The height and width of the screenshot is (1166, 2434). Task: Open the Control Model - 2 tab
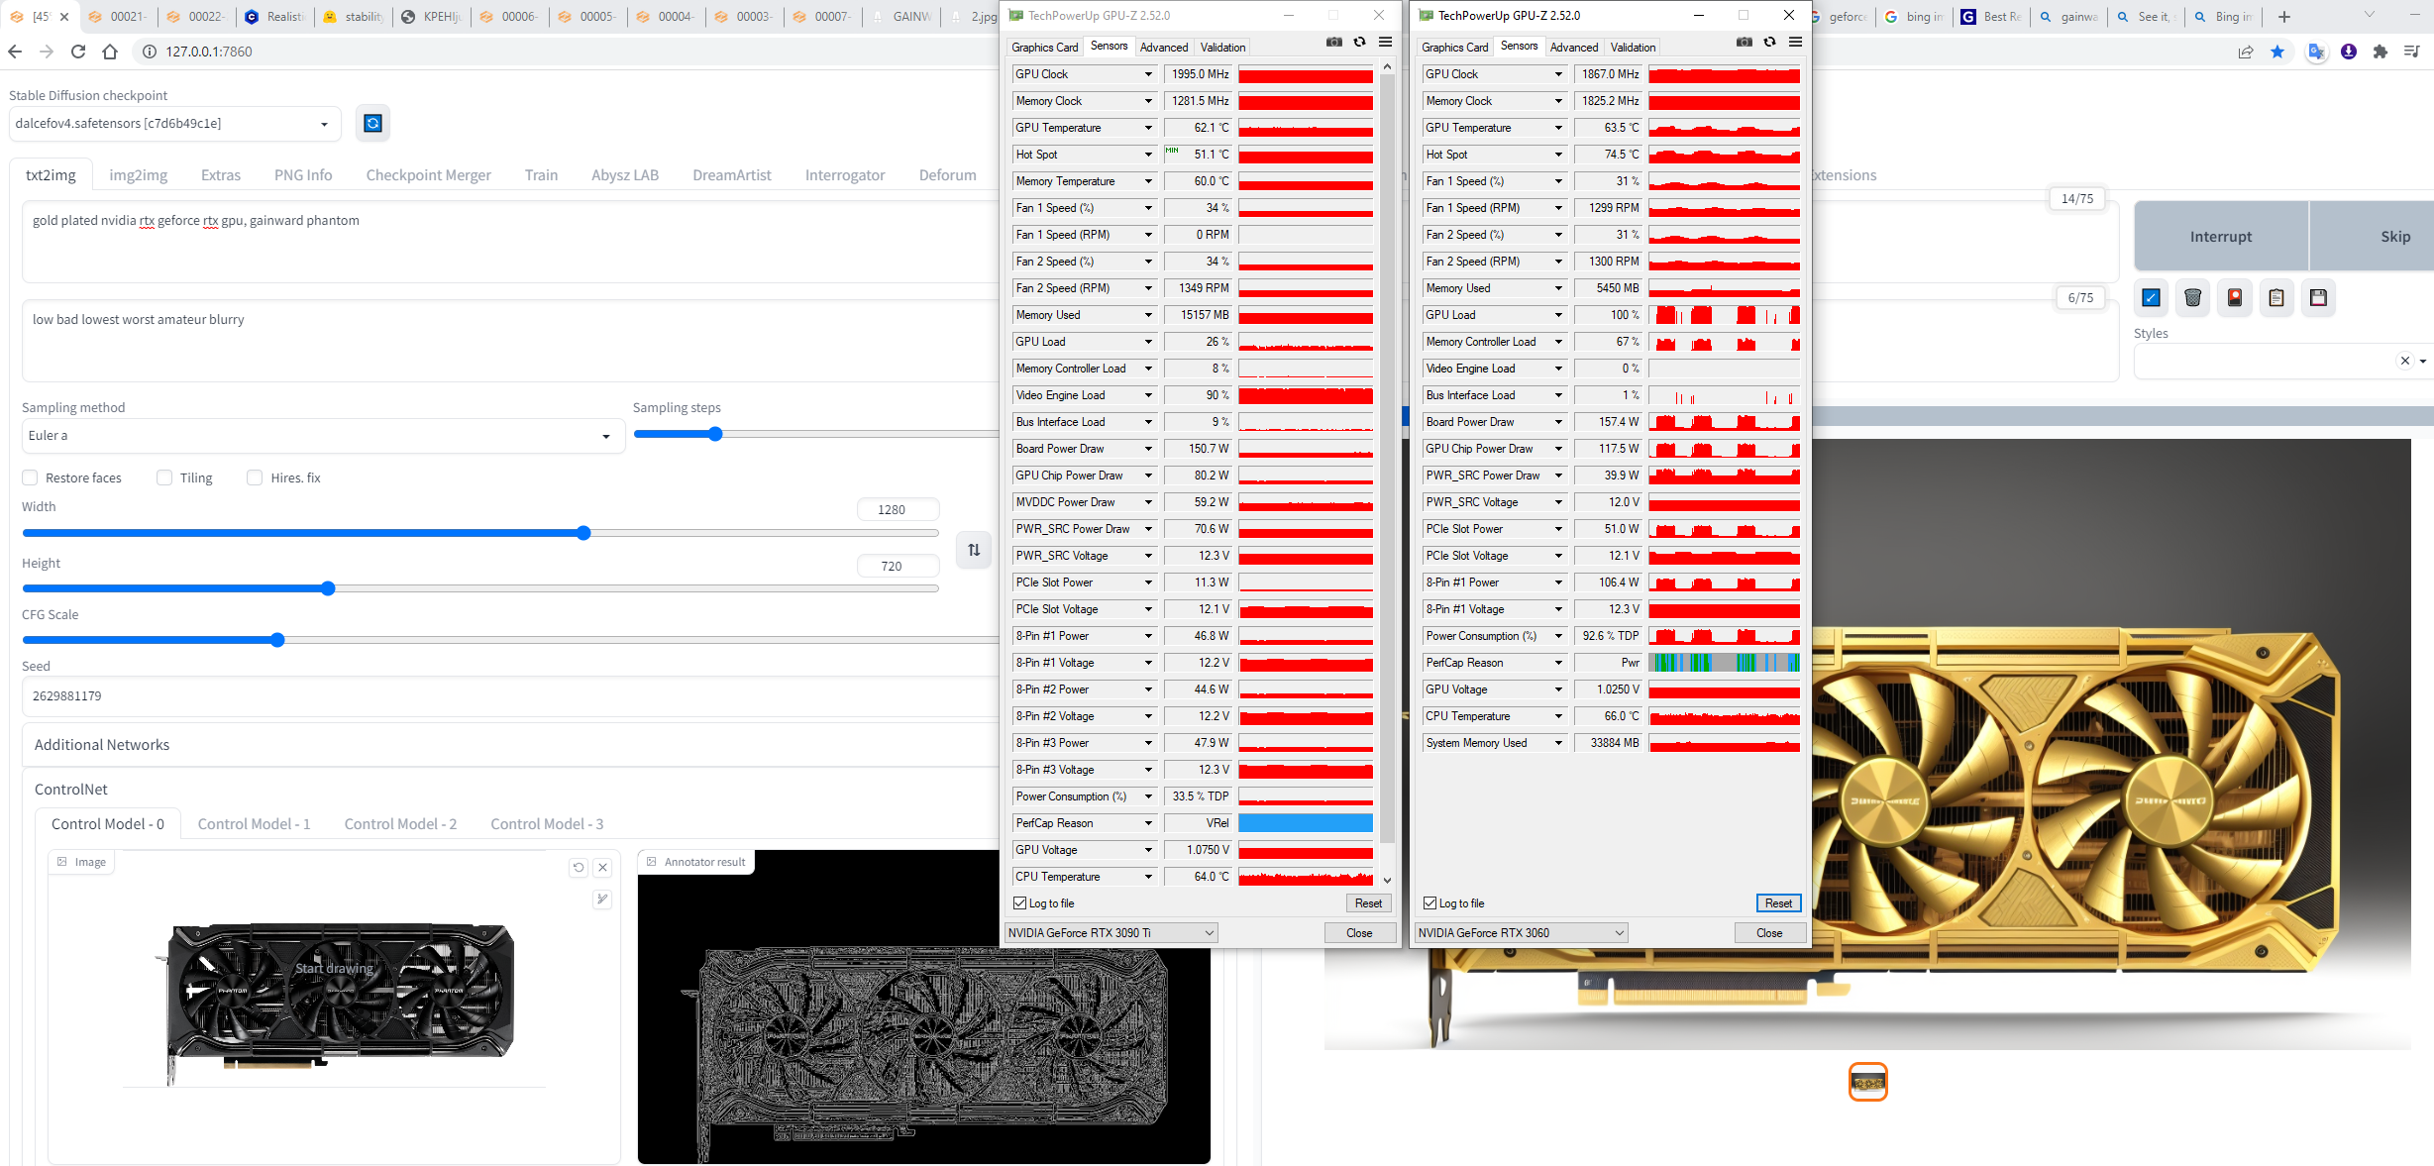point(400,823)
